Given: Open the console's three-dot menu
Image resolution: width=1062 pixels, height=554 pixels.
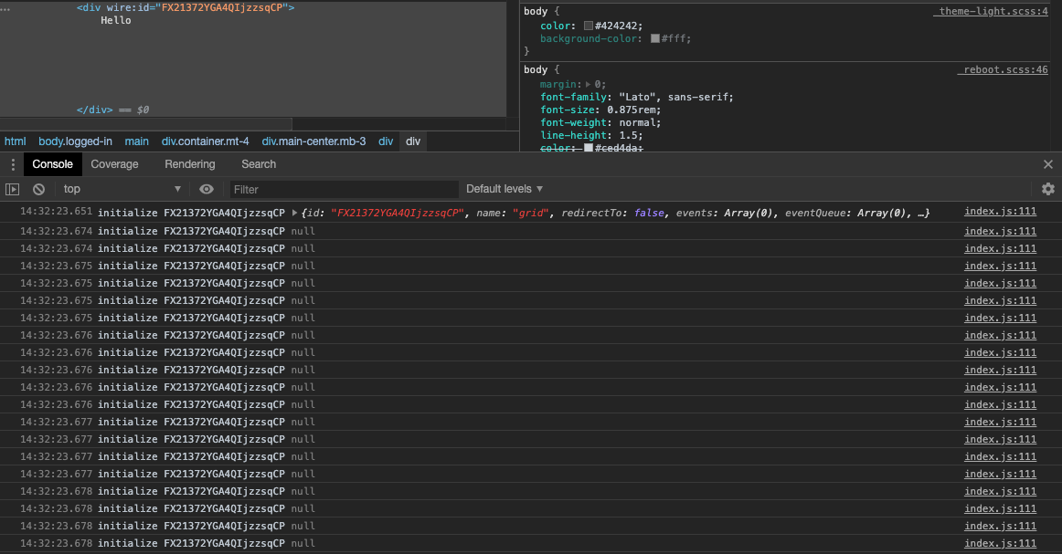Looking at the screenshot, I should point(12,164).
